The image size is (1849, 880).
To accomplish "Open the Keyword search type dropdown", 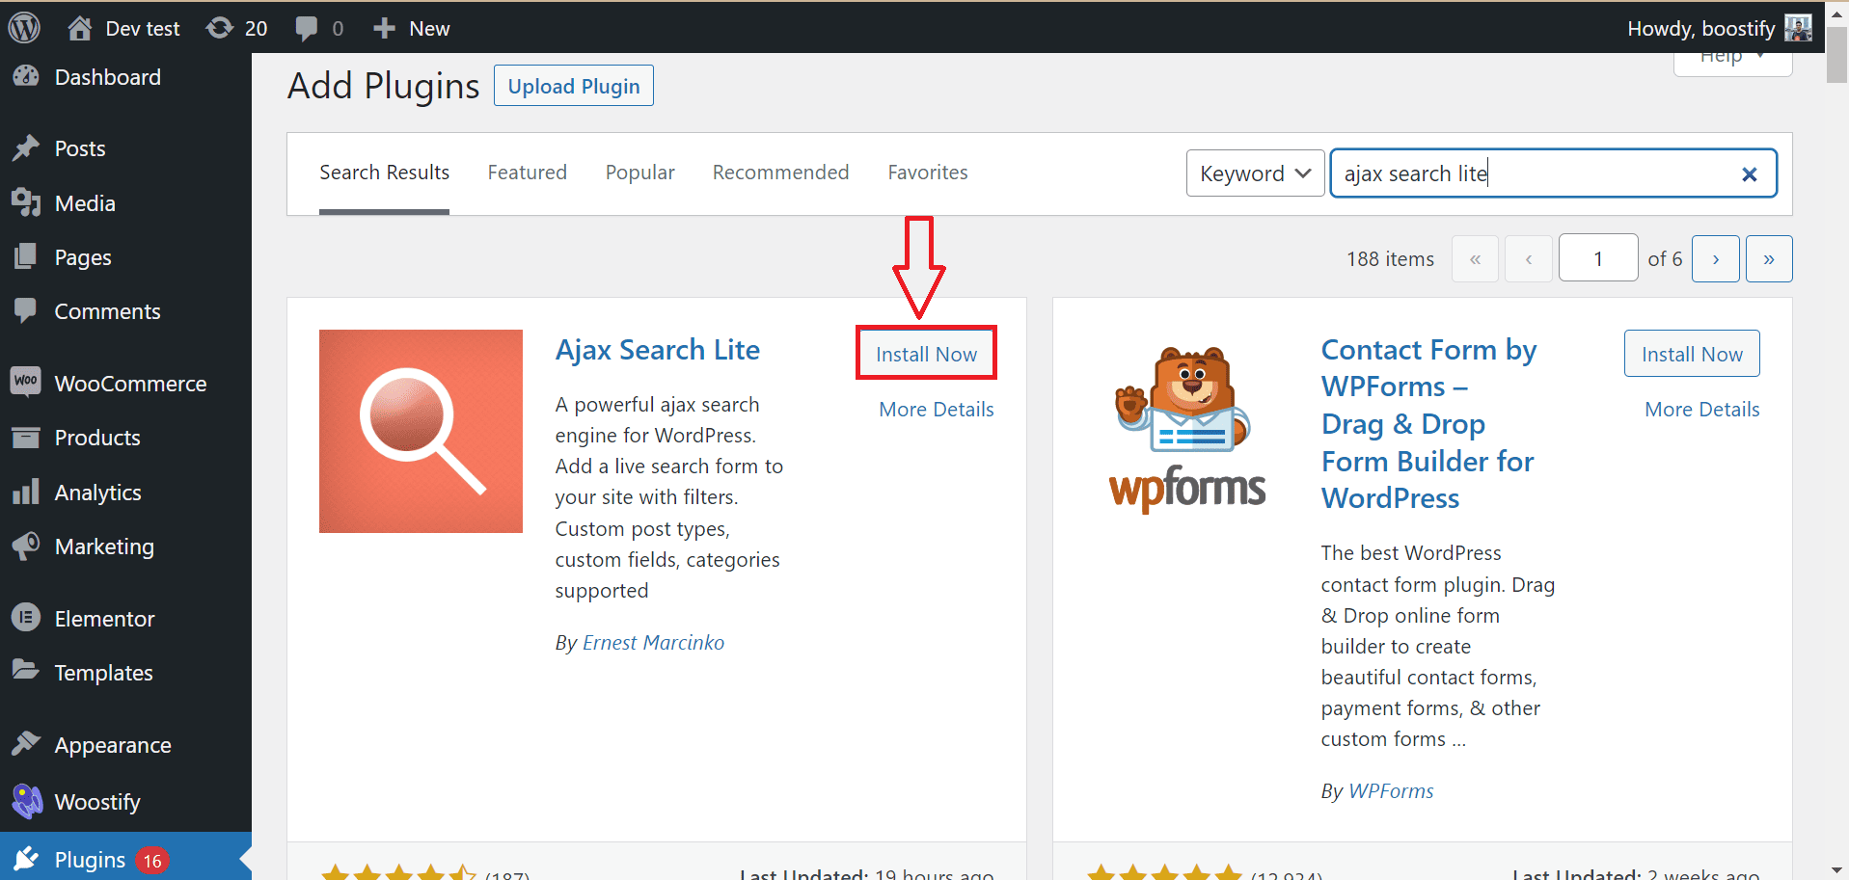I will [1255, 173].
